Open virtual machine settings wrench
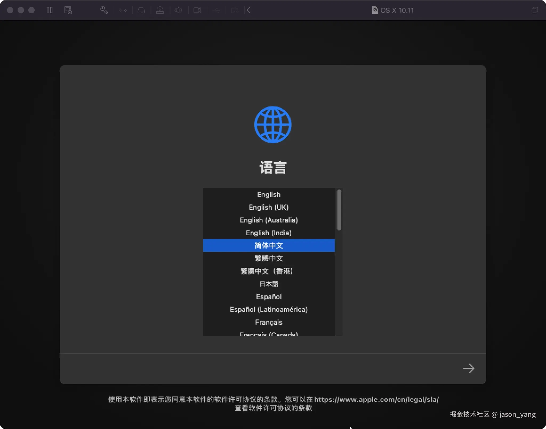The image size is (546, 429). (104, 10)
